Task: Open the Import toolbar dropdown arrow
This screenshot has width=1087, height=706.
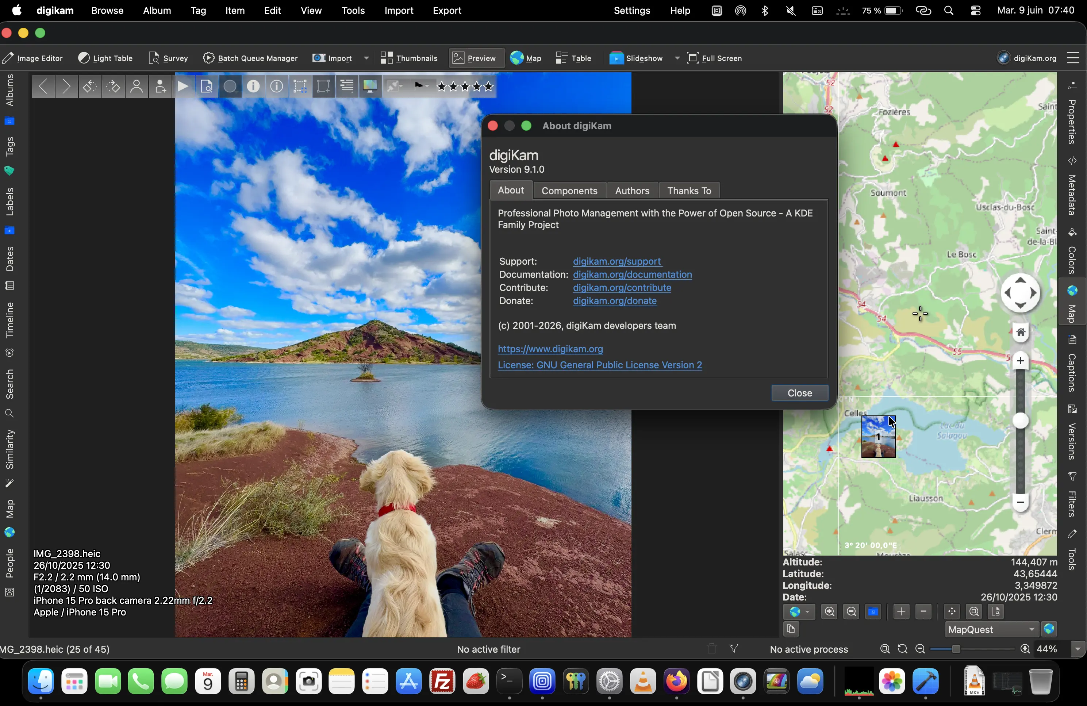Action: pos(366,58)
